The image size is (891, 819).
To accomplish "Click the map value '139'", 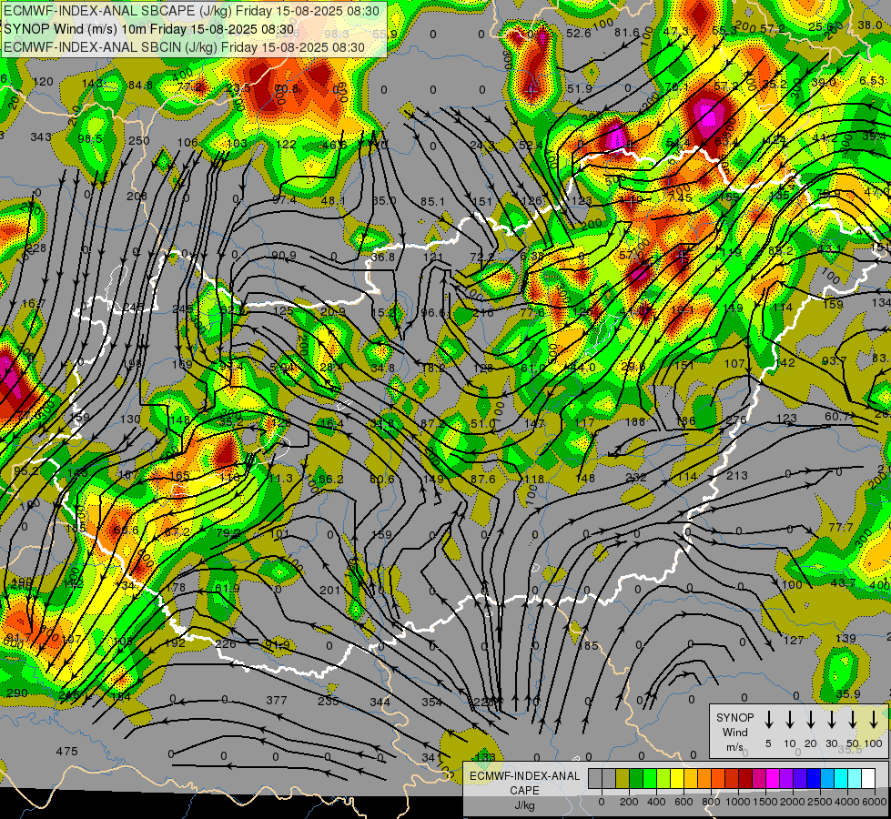I will click(x=845, y=638).
